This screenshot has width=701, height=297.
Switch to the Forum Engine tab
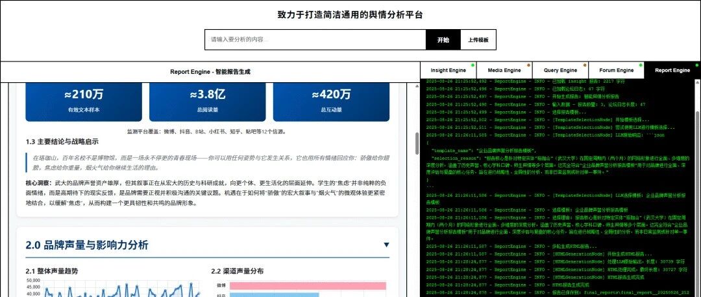616,71
